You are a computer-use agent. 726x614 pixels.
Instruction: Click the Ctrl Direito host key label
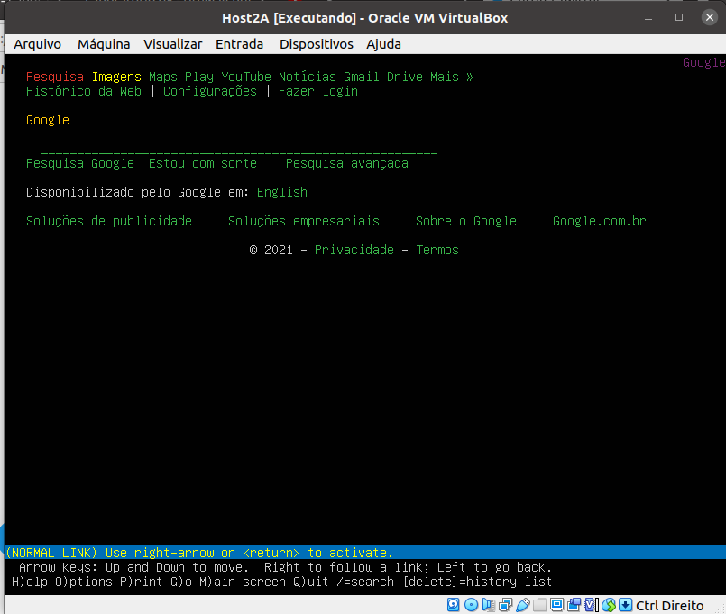pos(669,605)
